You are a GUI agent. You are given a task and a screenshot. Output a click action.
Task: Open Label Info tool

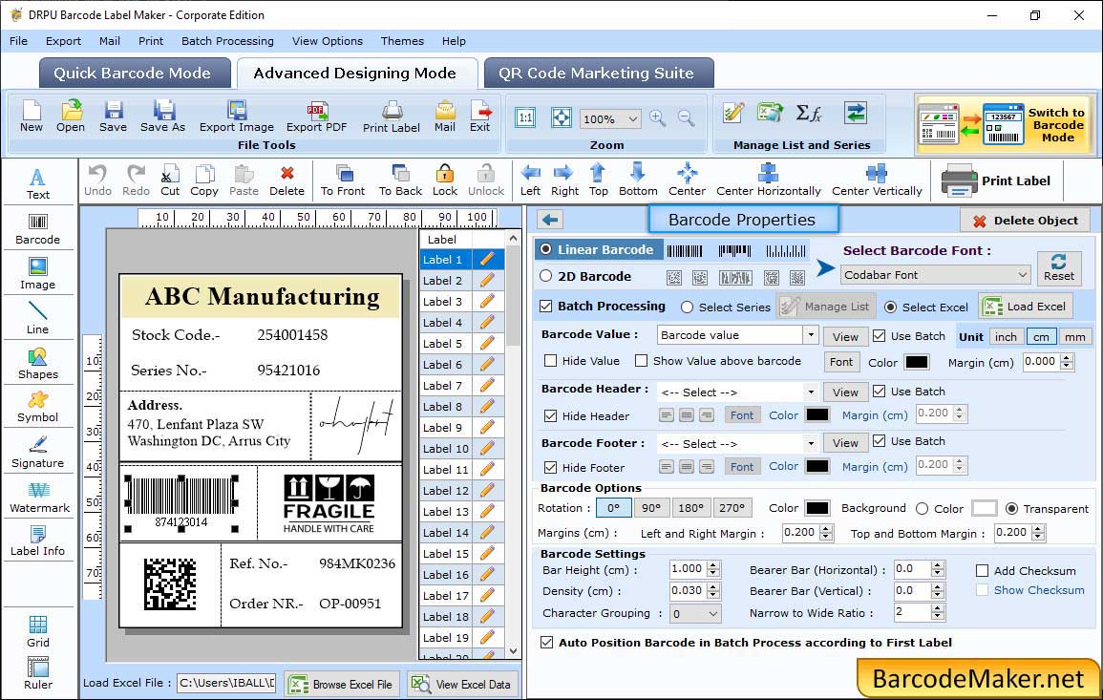coord(38,541)
